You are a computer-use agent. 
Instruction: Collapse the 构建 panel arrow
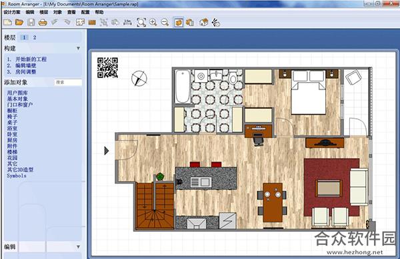click(78, 48)
